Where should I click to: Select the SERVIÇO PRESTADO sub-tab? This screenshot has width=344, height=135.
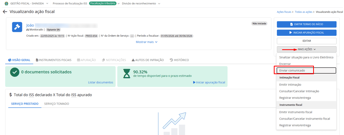(25, 104)
